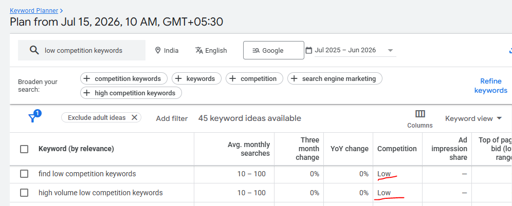Open the Keyword view dropdown
Screen dimensions: 512x206
click(473, 118)
